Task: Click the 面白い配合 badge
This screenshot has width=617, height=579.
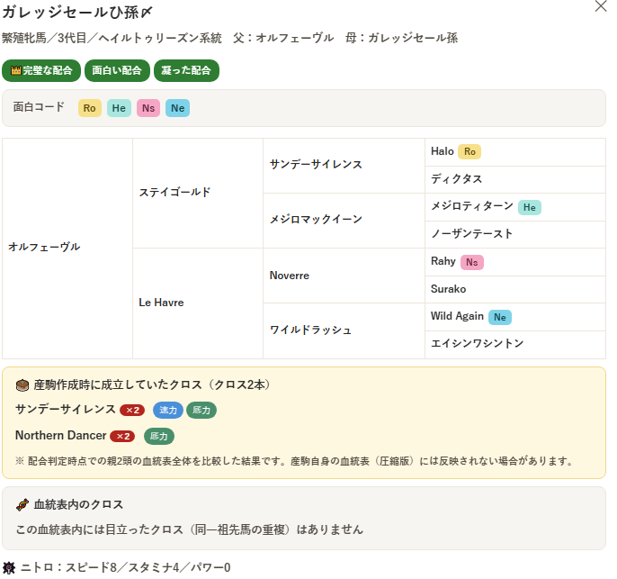Action: [x=117, y=70]
